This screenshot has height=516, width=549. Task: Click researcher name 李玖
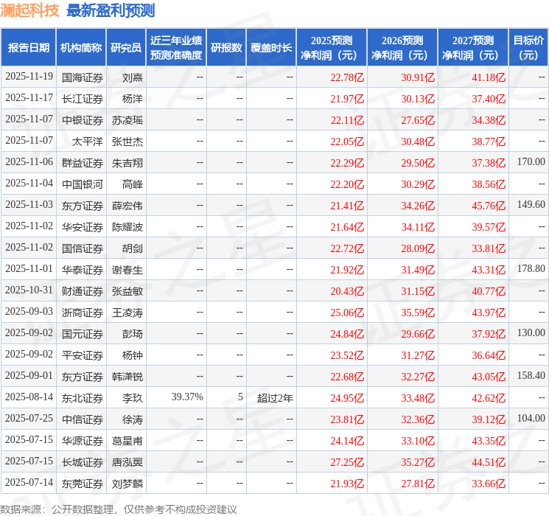click(133, 398)
